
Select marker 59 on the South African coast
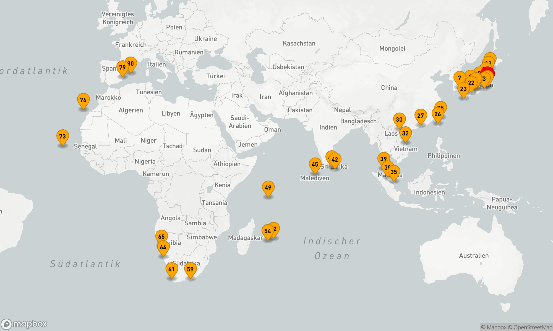(190, 269)
